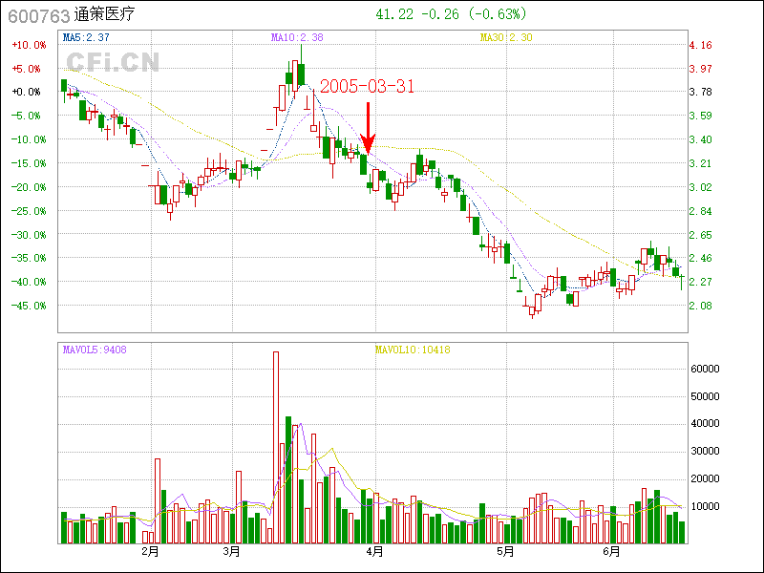Click the MAVOL5:9408 volume label

tap(95, 350)
